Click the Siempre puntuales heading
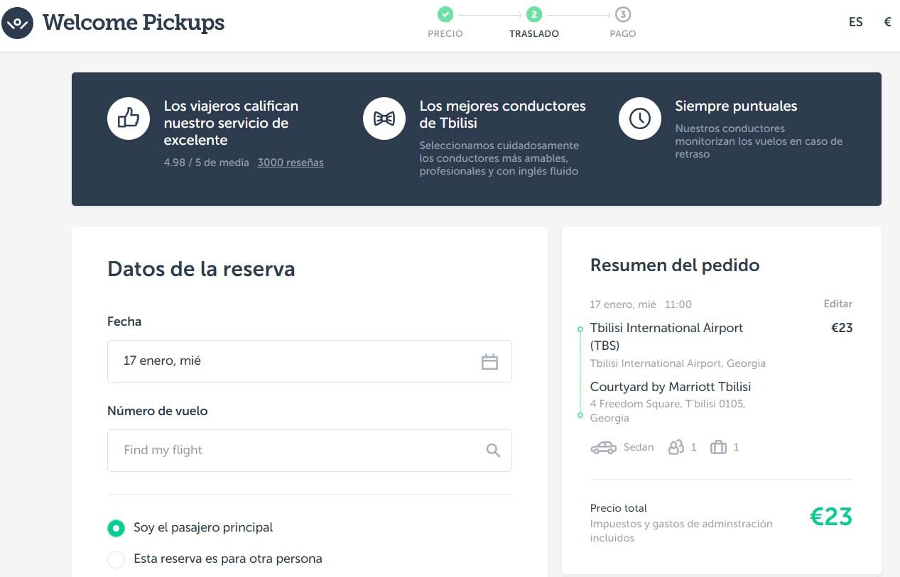The width and height of the screenshot is (900, 577). click(x=736, y=106)
